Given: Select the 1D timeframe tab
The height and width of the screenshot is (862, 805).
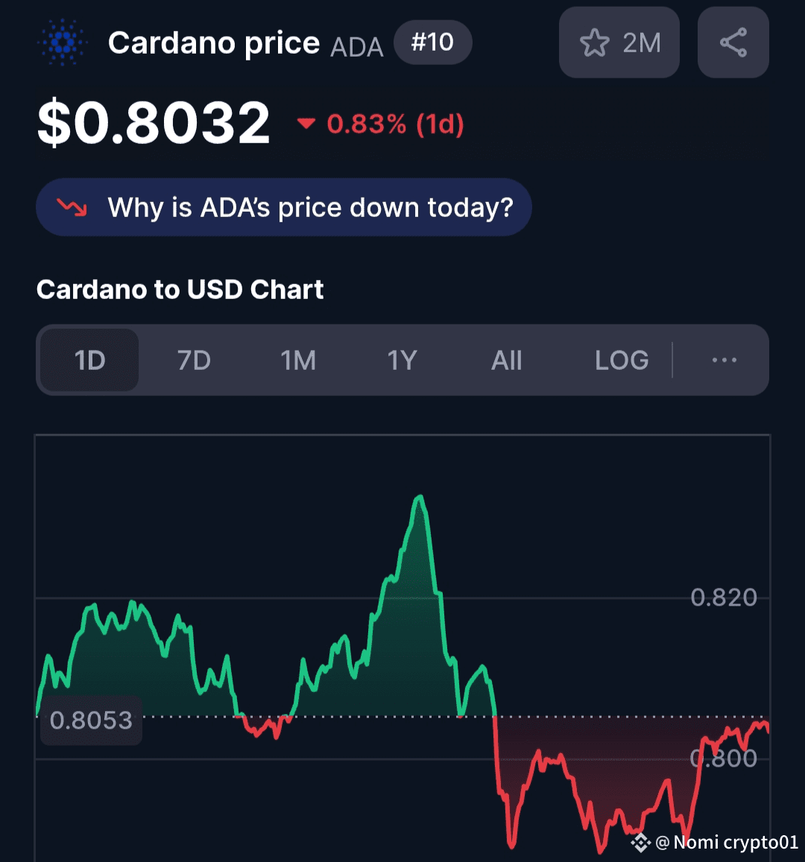Looking at the screenshot, I should tap(89, 360).
